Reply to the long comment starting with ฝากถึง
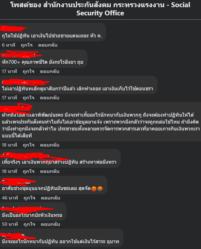Screen dimensions: 201x249 point(50,145)
